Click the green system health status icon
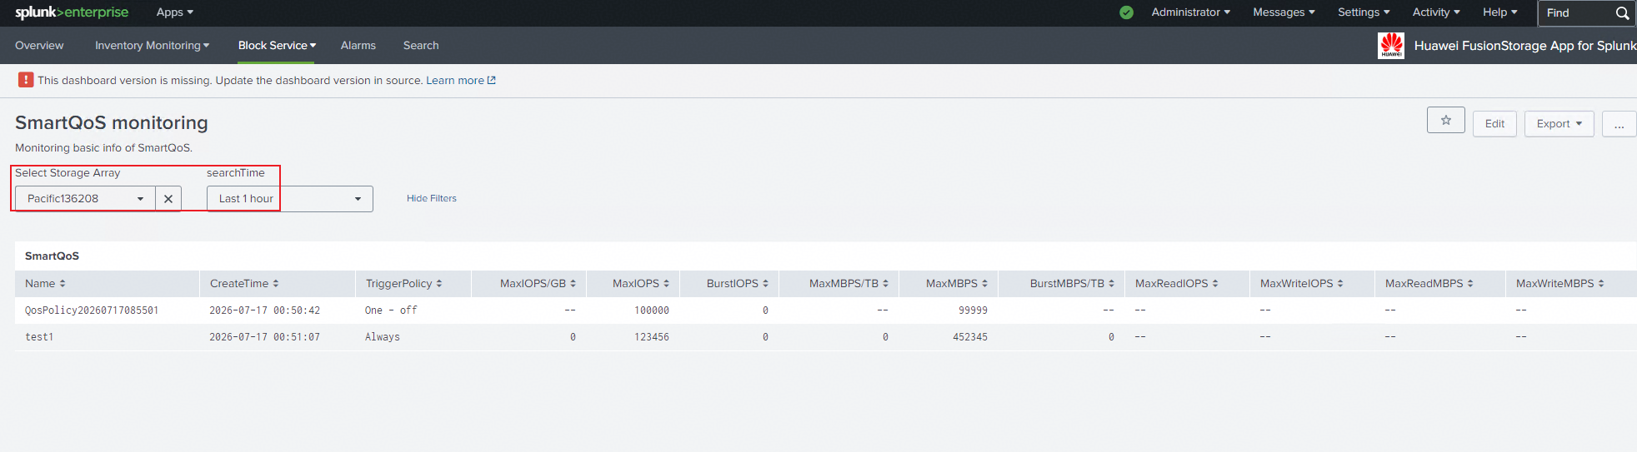Image resolution: width=1637 pixels, height=452 pixels. tap(1126, 12)
